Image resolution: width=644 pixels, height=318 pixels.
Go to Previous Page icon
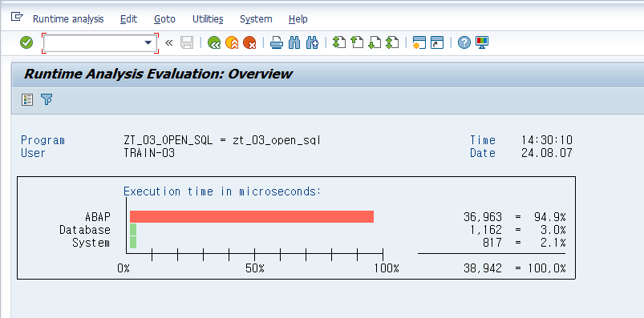point(357,42)
